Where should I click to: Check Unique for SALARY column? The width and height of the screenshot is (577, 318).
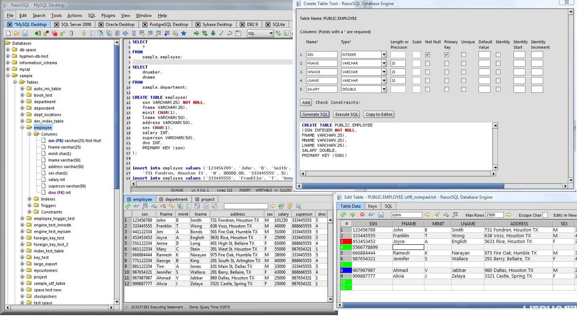click(463, 89)
